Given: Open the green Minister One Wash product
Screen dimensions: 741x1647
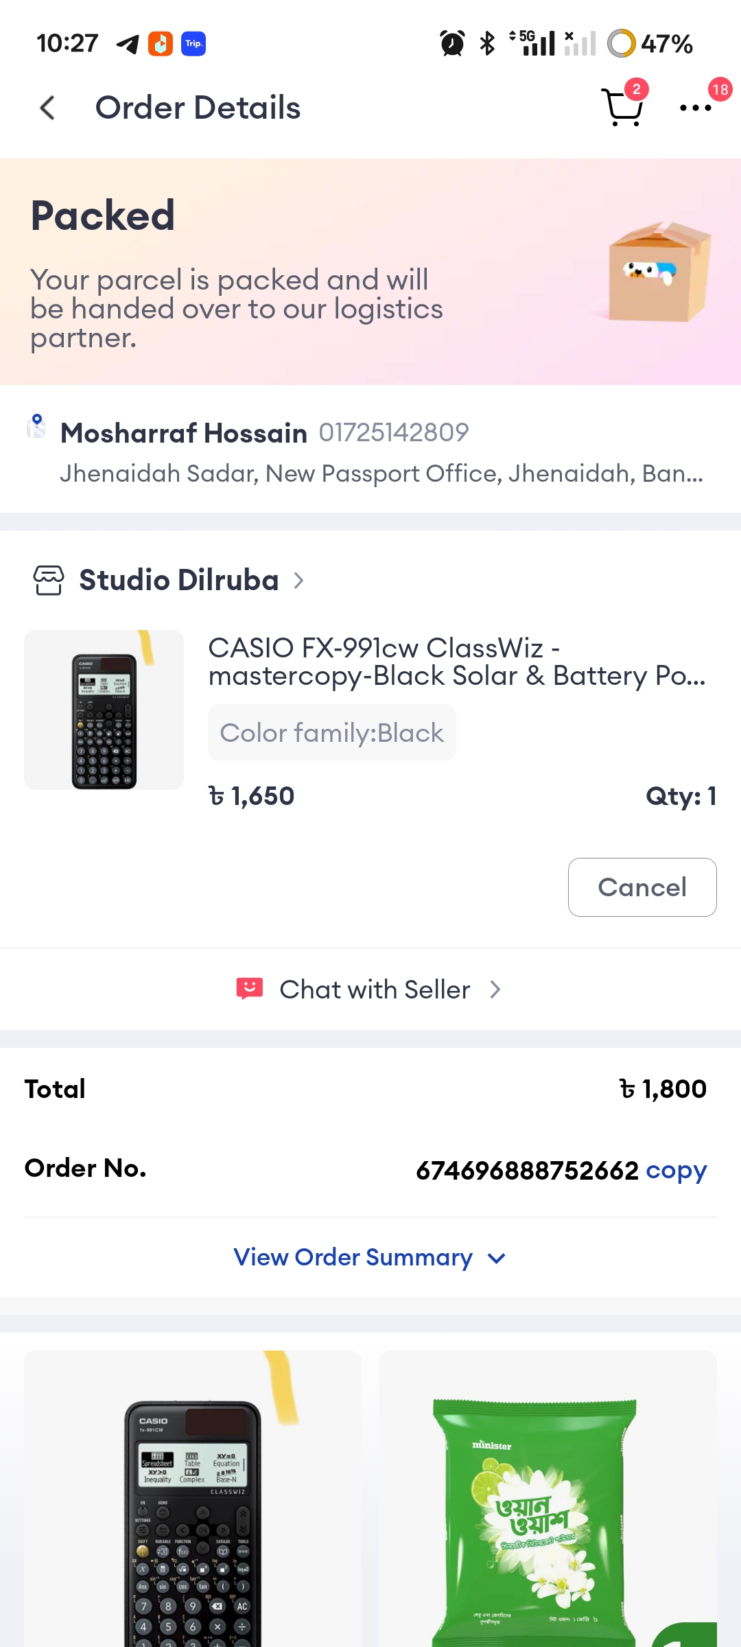Looking at the screenshot, I should (x=548, y=1499).
